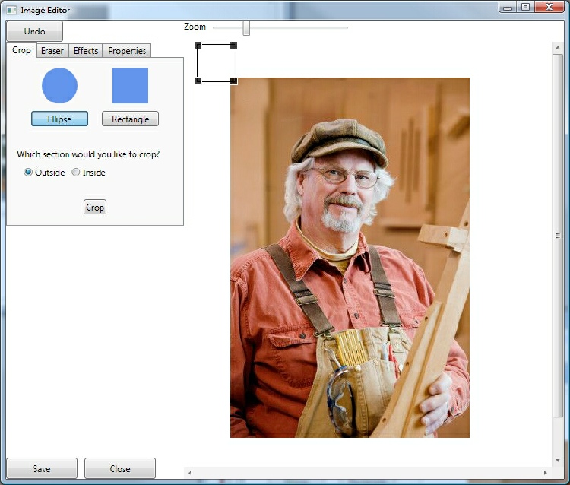Viewport: 570px width, 485px height.
Task: Open the Properties tab
Action: [127, 51]
